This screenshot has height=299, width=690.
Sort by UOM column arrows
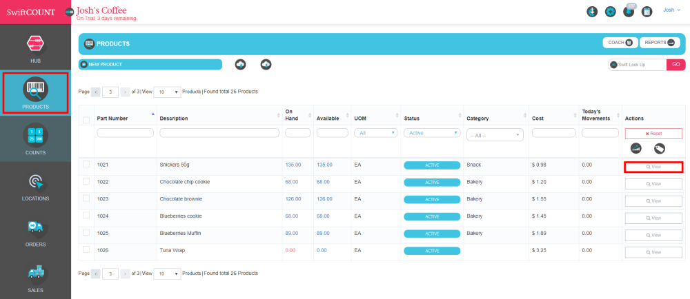coord(397,116)
